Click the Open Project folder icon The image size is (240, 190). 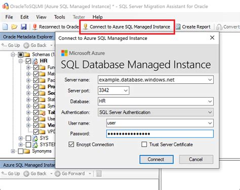(x=14, y=27)
